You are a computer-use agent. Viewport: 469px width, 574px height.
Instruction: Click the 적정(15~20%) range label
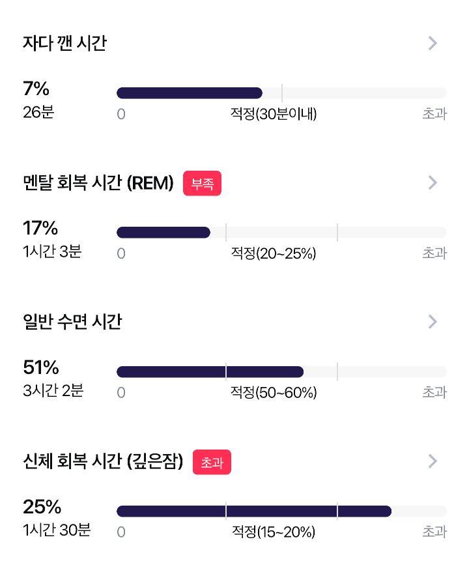274,532
